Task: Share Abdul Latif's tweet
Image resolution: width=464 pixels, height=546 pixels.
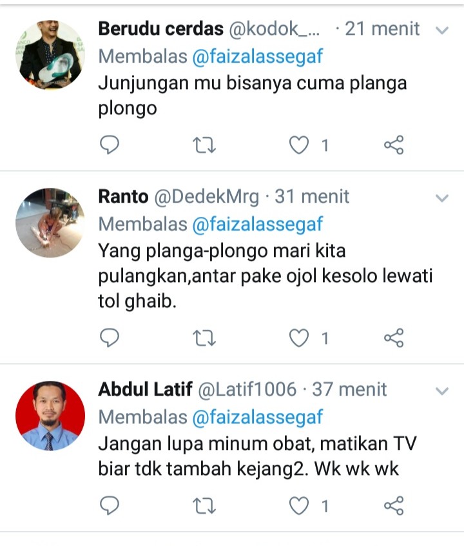Action: click(x=394, y=505)
